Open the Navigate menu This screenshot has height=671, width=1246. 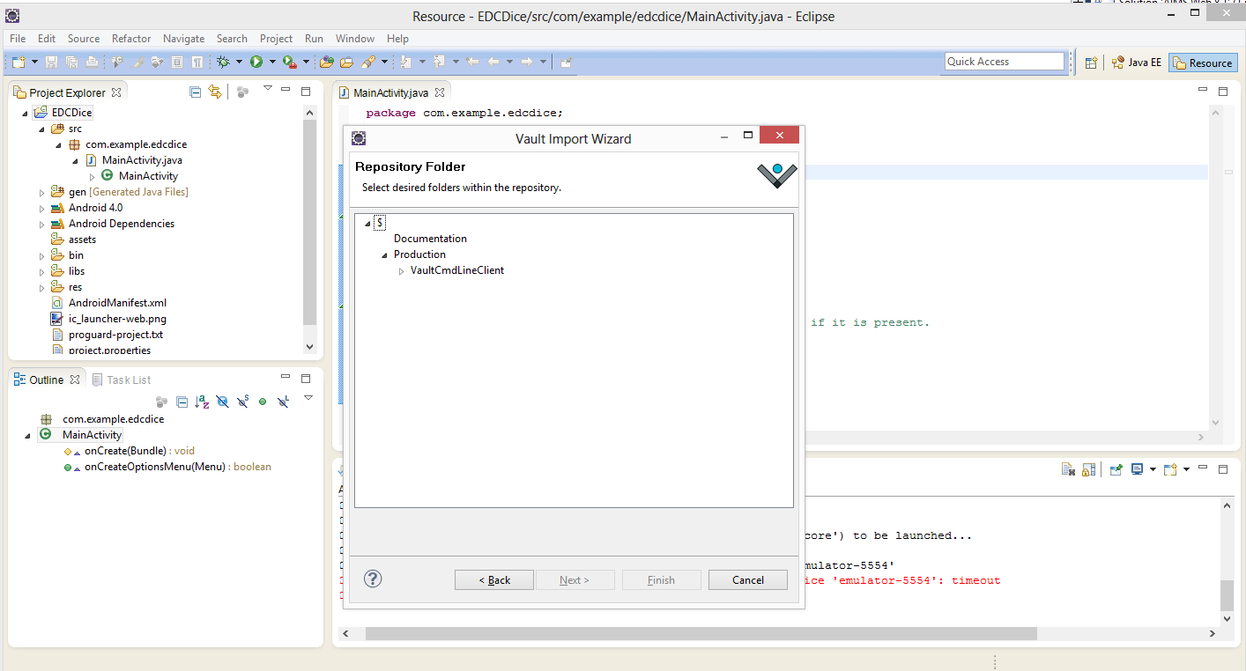pyautogui.click(x=183, y=39)
